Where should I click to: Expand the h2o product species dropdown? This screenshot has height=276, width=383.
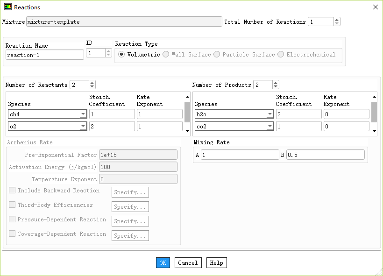(x=270, y=114)
